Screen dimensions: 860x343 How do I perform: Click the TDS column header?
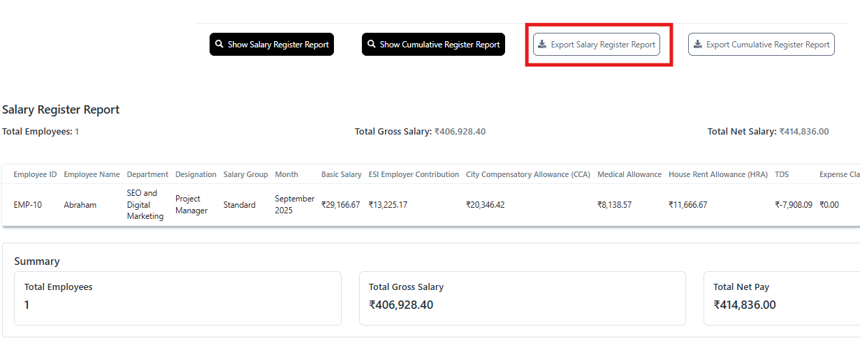pyautogui.click(x=782, y=174)
